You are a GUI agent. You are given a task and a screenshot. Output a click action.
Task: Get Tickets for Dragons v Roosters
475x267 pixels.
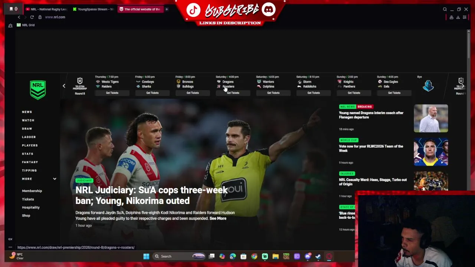233,93
